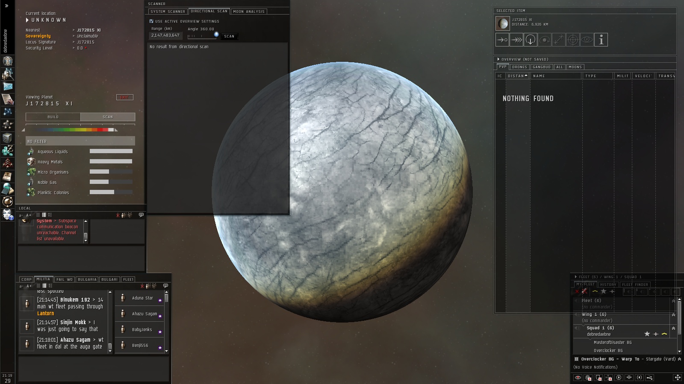The width and height of the screenshot is (684, 384).
Task: Toggle the Wing 1 voice speaker icon
Action: (577, 314)
